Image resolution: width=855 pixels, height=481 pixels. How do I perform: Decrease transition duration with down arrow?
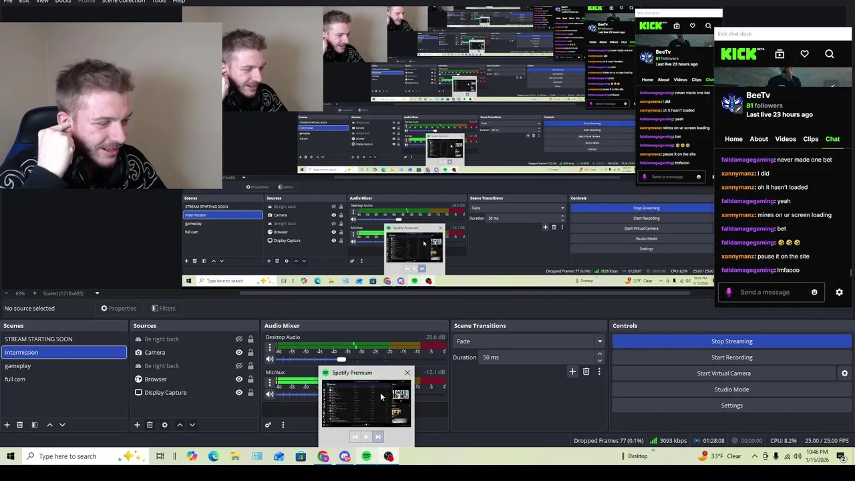click(x=599, y=361)
